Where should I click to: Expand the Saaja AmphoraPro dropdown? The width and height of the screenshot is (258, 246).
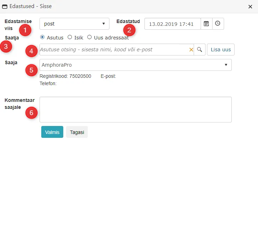pos(136,65)
